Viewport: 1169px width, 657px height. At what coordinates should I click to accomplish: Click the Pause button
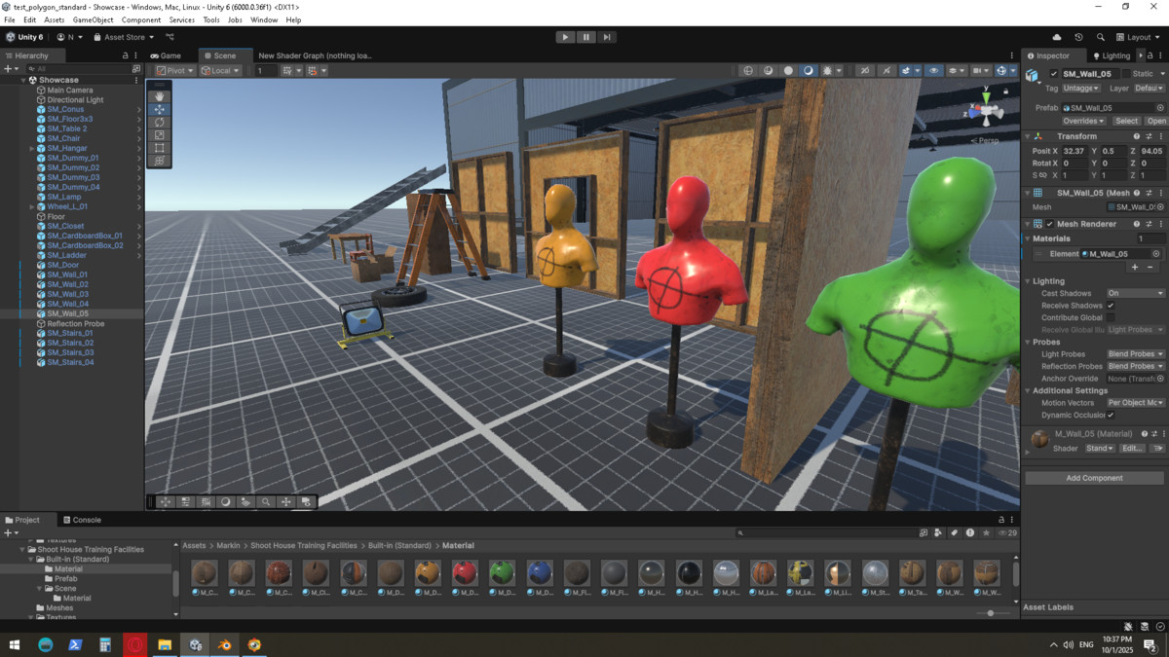(x=585, y=37)
